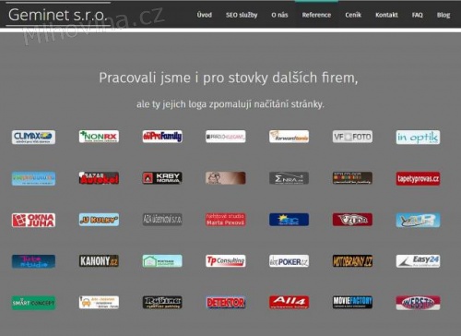This screenshot has height=336, width=461.
Task: Select the ProFamily logo
Action: click(162, 137)
